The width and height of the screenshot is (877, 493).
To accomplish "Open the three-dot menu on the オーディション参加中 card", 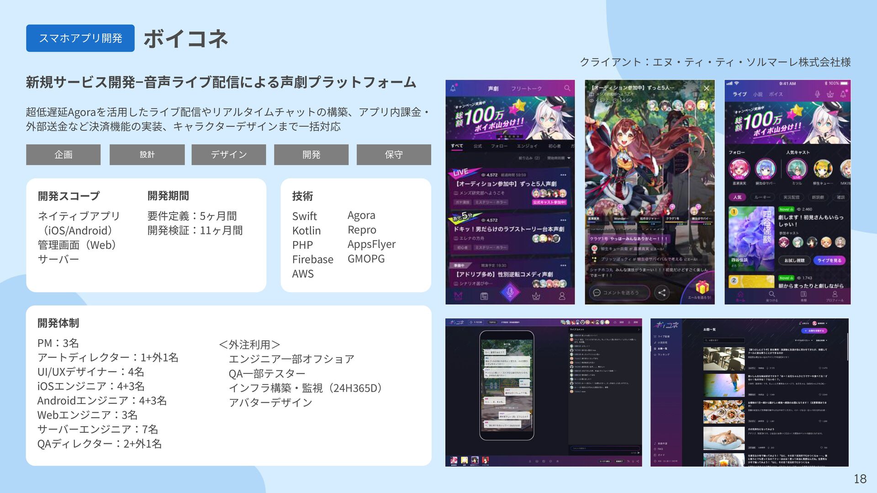I will coord(563,175).
